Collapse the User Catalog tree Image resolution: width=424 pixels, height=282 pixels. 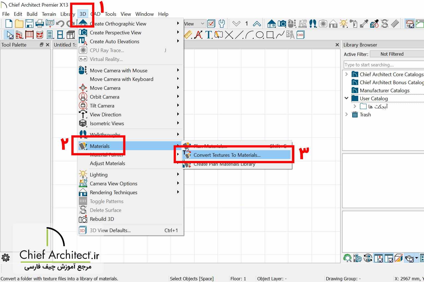346,98
